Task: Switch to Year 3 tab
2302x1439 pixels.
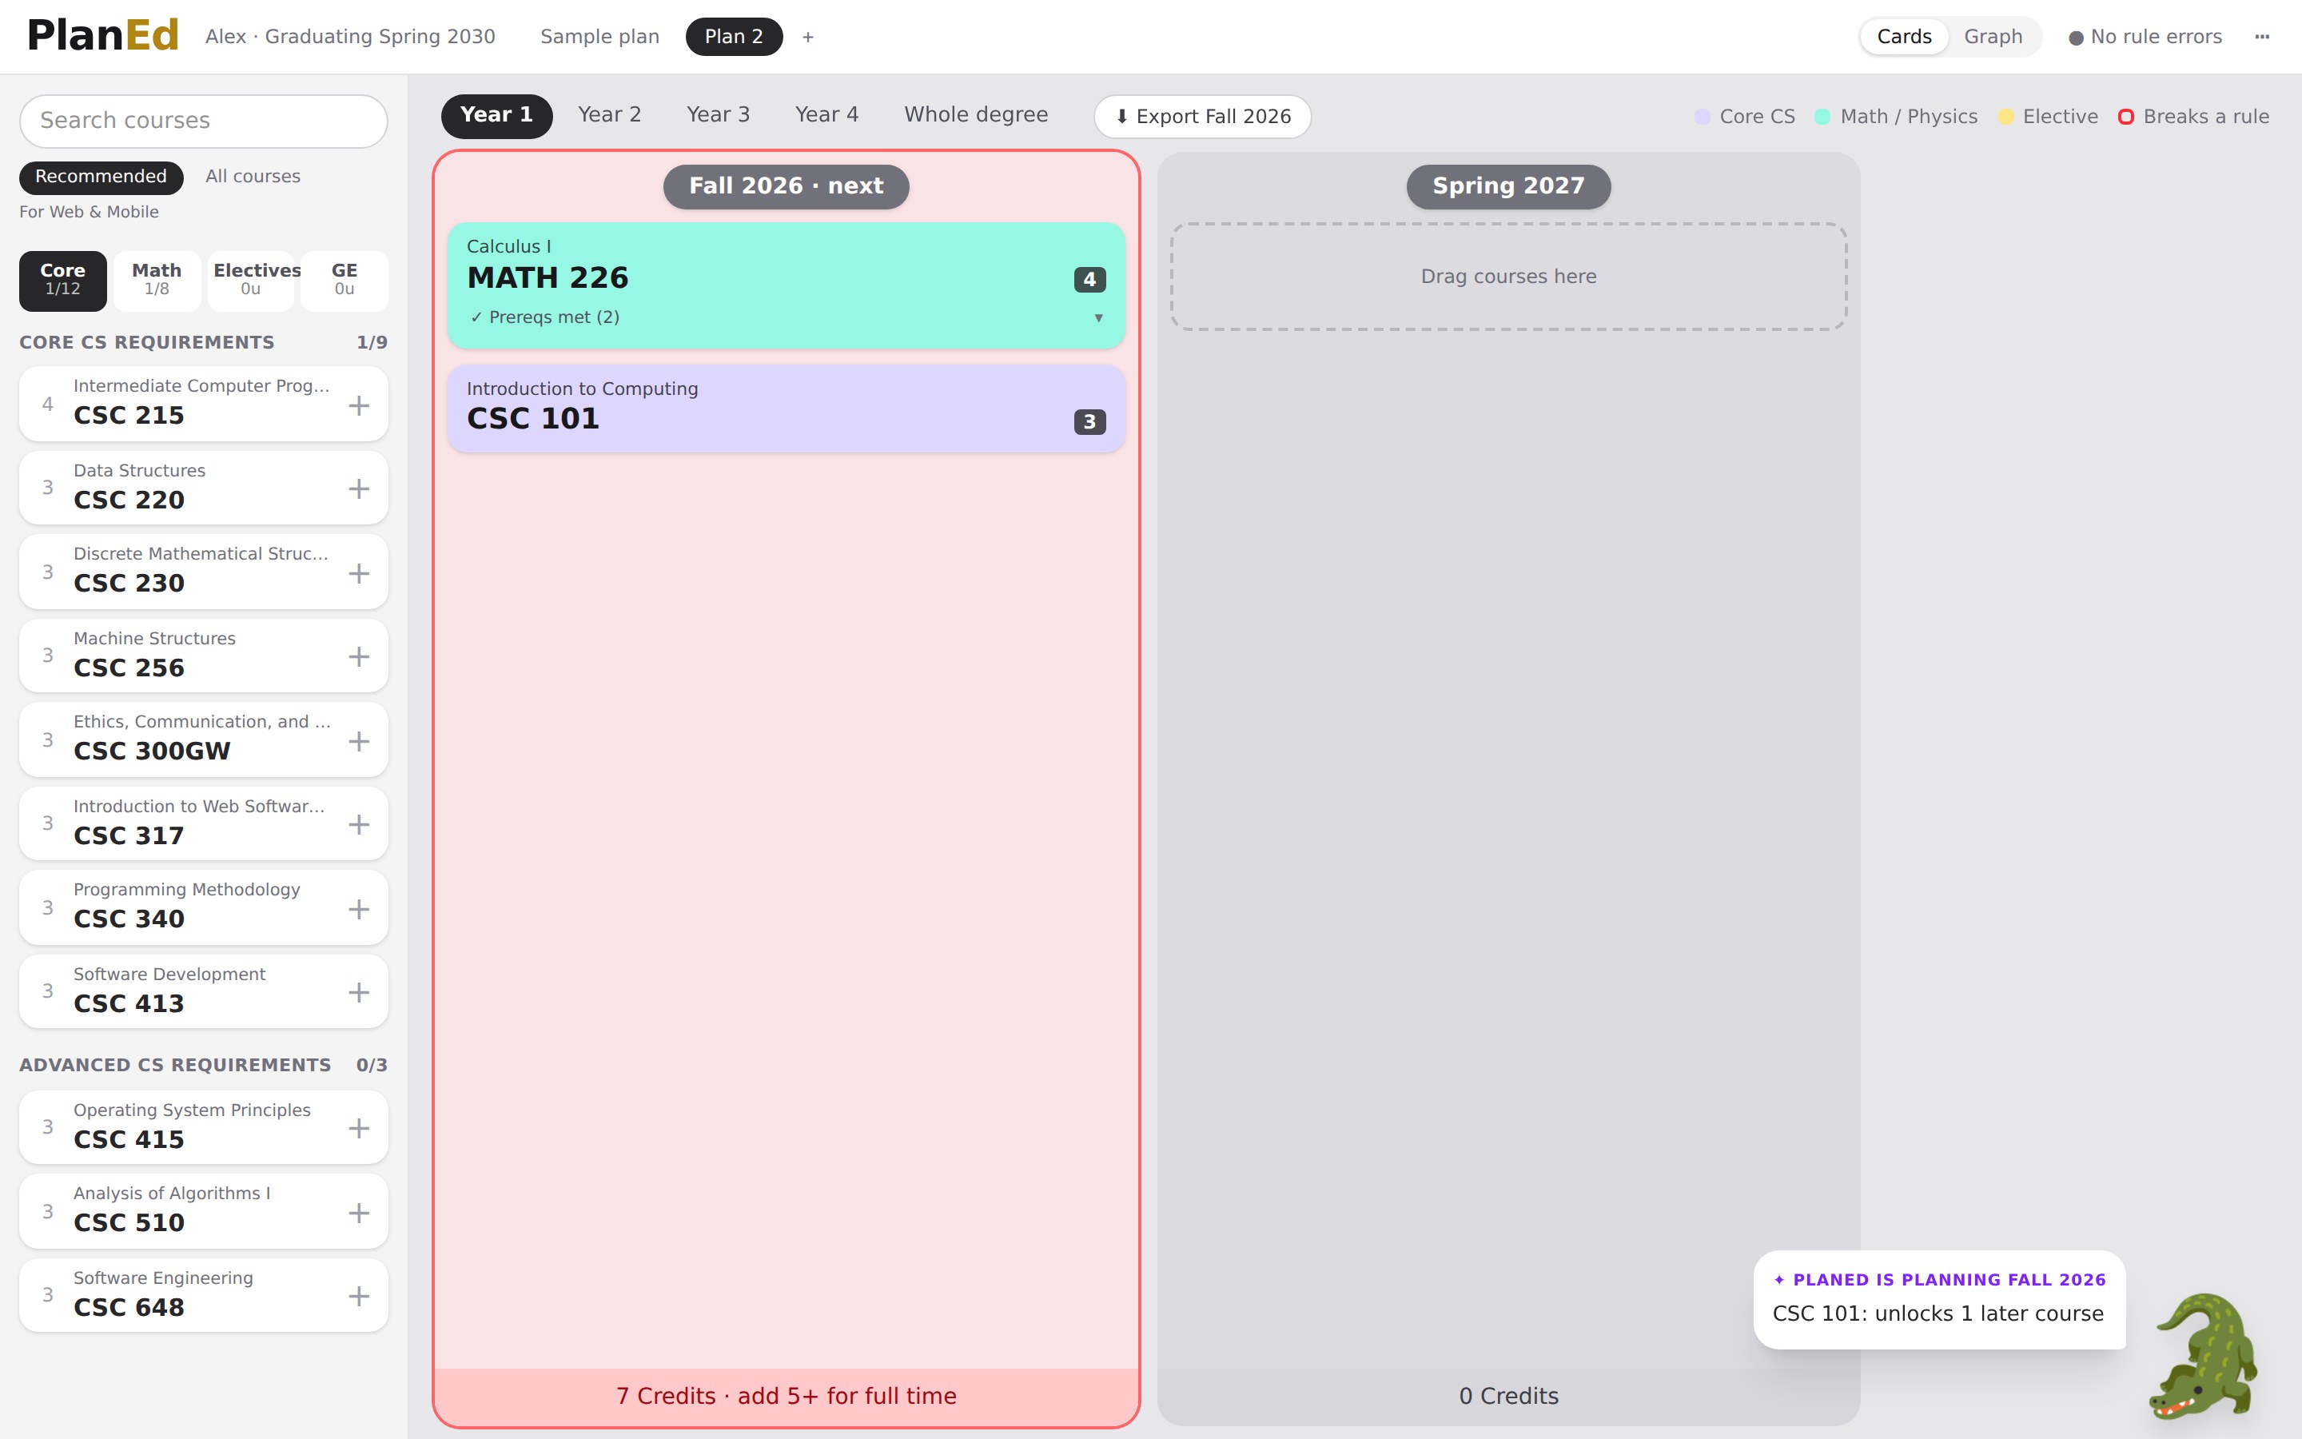Action: coord(719,115)
